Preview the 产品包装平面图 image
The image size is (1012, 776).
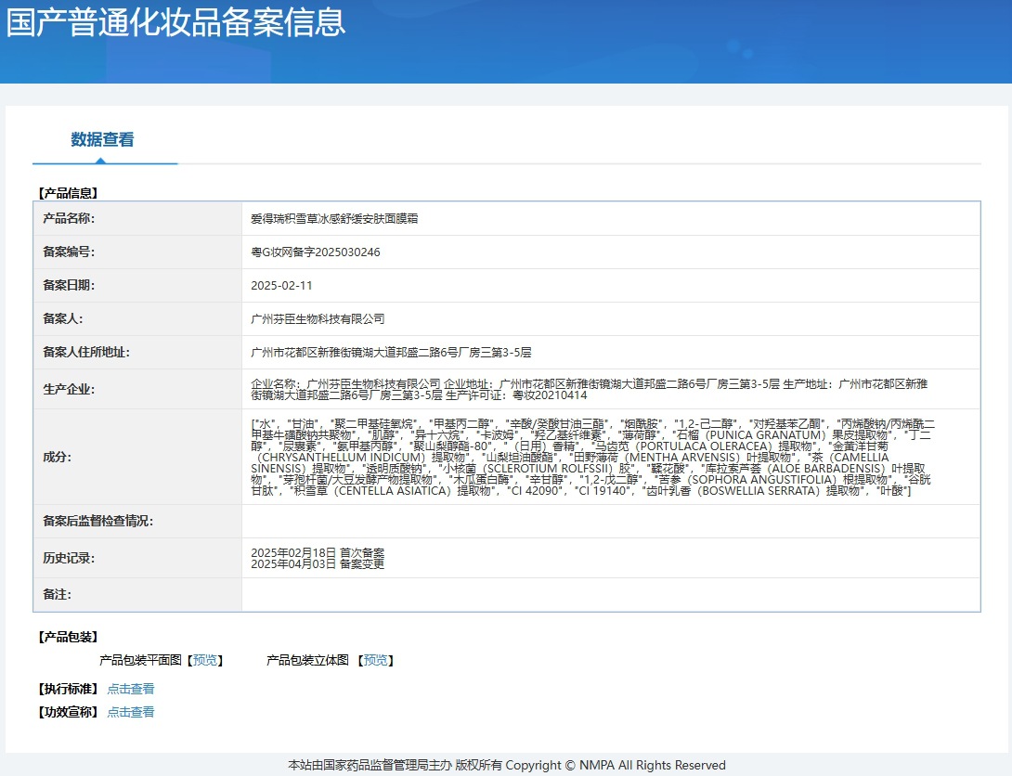coord(204,660)
